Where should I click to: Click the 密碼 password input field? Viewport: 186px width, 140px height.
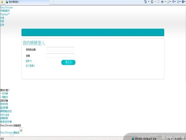click(60, 55)
